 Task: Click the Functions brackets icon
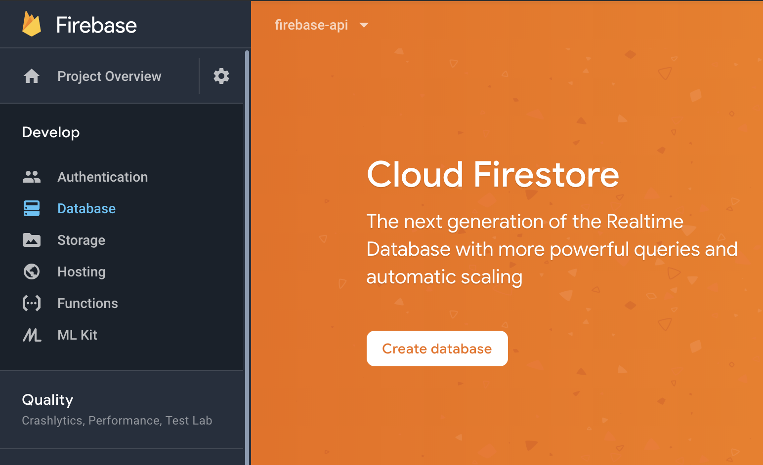tap(32, 303)
